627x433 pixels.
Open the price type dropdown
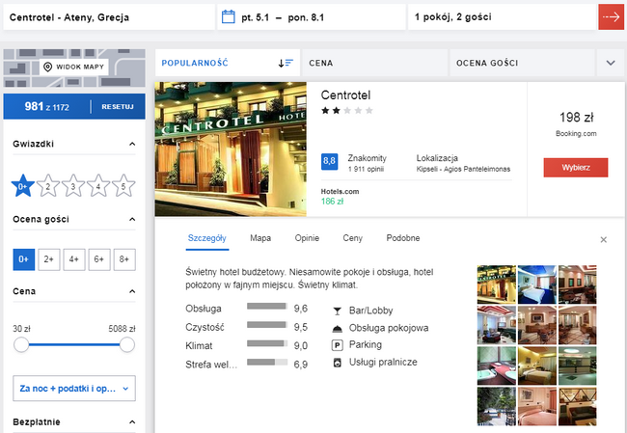73,389
